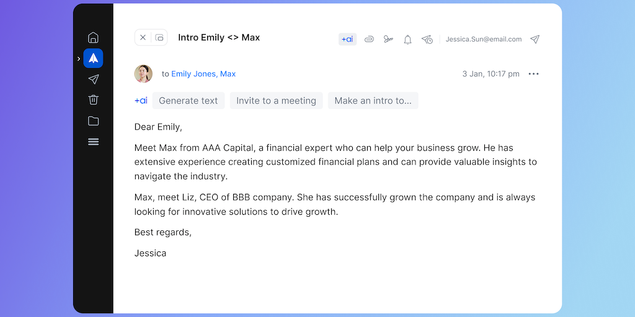
Task: Open the Home icon in sidebar
Action: [x=93, y=38]
